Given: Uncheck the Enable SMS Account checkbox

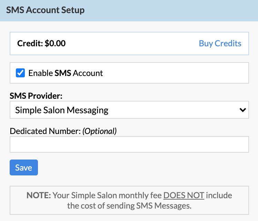Looking at the screenshot, I should pos(20,73).
